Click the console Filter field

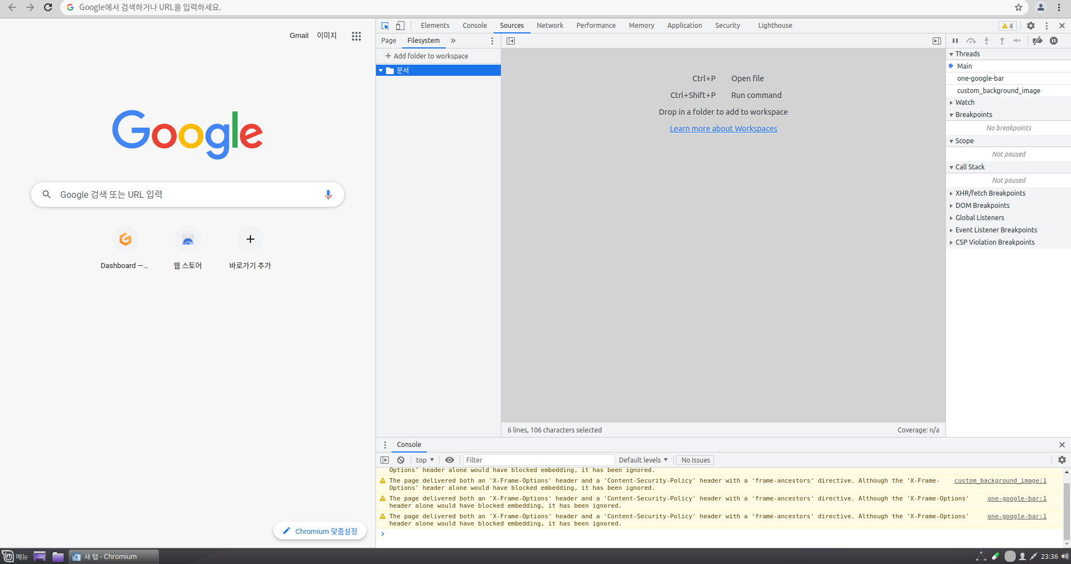tap(538, 460)
